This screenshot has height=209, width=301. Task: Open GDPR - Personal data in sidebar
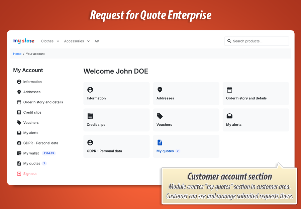(41, 143)
